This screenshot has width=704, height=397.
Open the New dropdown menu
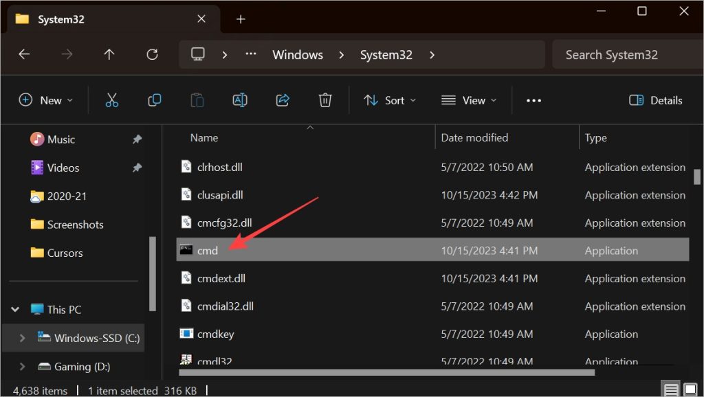46,100
